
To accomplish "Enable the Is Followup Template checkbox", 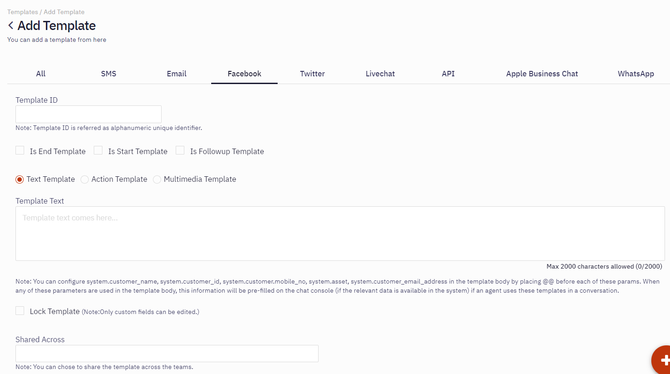I will (180, 150).
